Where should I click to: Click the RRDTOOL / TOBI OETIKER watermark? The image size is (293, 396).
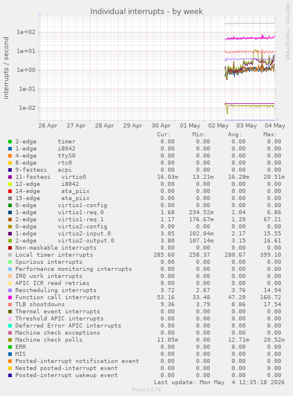click(288, 31)
